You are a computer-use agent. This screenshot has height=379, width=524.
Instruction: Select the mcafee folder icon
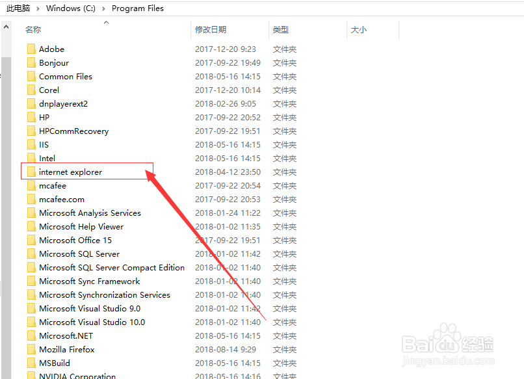pyautogui.click(x=31, y=185)
